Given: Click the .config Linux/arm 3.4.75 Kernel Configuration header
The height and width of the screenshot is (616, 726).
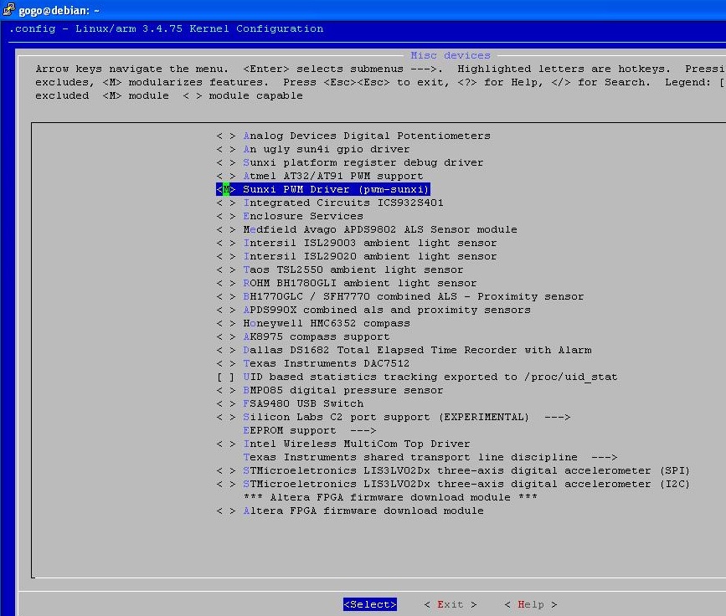Looking at the screenshot, I should 167,28.
